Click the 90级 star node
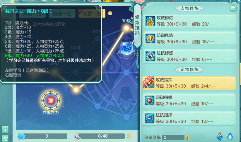 127,28
